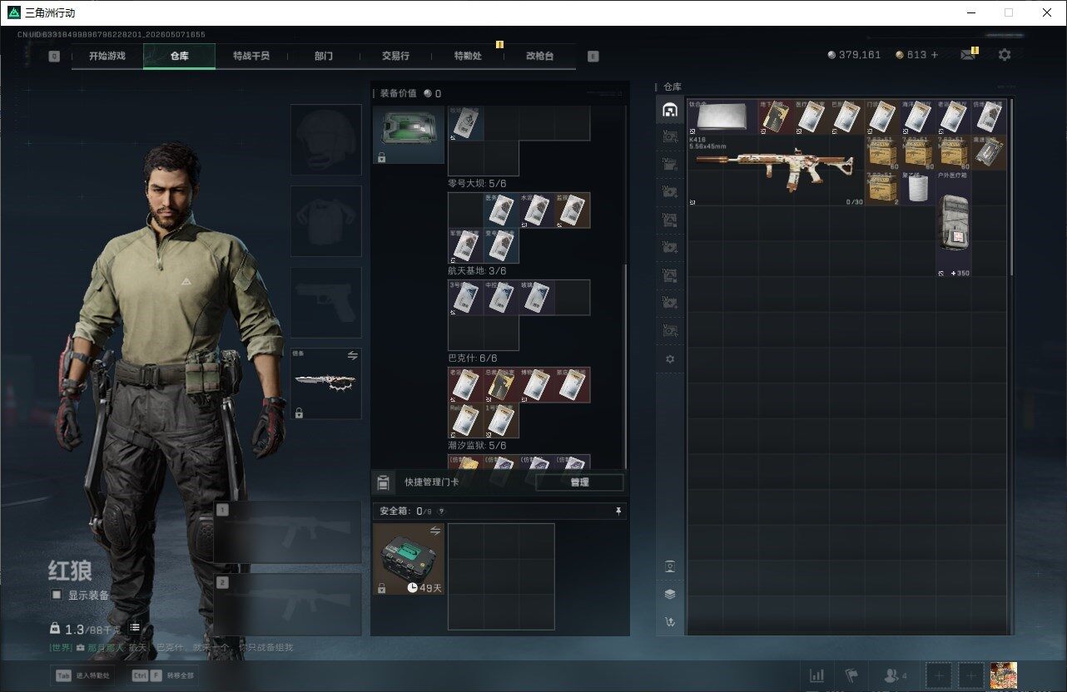Select the equipped melee knife slot
Viewport: 1067px width, 692px height.
(325, 383)
